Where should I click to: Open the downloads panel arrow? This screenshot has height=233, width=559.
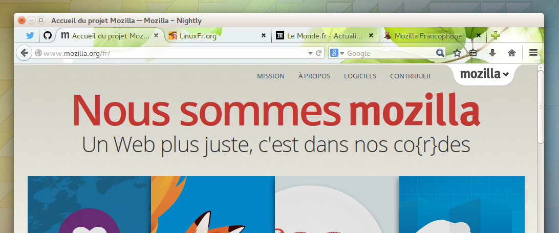coord(492,53)
